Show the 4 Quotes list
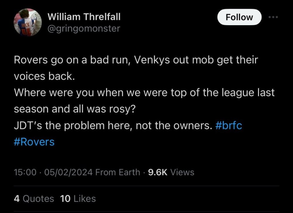Screen dimensions: 293x213 pyautogui.click(x=34, y=199)
